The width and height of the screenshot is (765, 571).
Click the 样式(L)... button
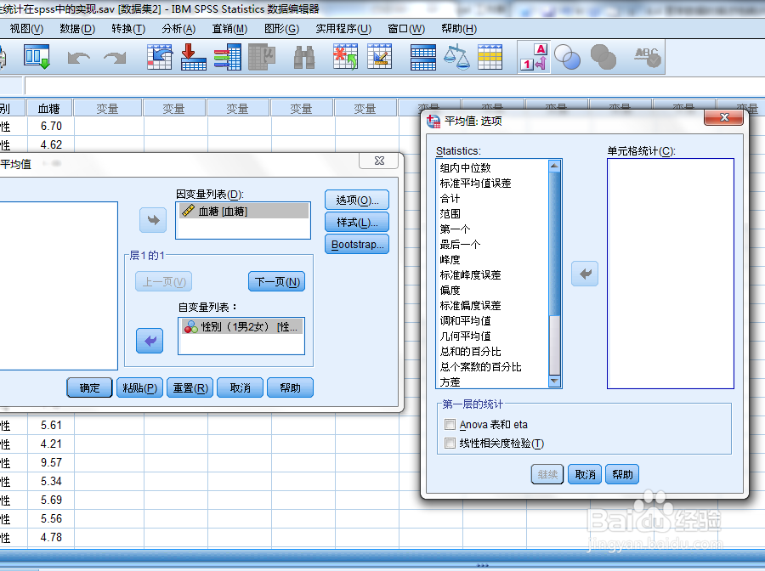357,223
